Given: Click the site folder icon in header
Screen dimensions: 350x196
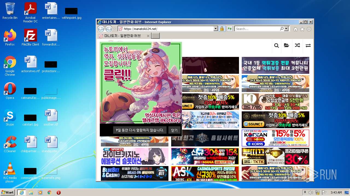Looking at the screenshot, I should (x=287, y=45).
